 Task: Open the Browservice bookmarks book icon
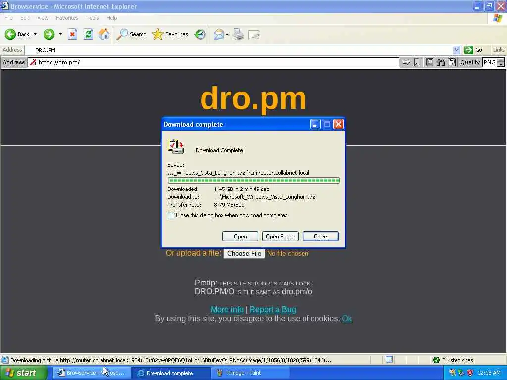point(430,62)
